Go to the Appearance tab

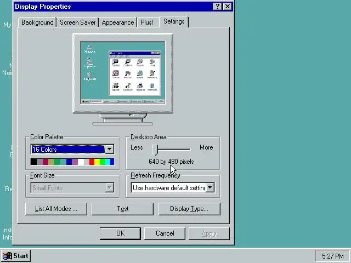pos(118,22)
